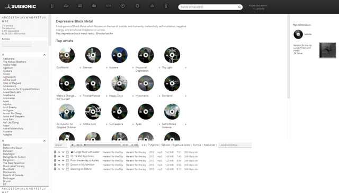The image size is (339, 193).
Task: Open artist Alcest in sidebar
Action: coord(6,74)
